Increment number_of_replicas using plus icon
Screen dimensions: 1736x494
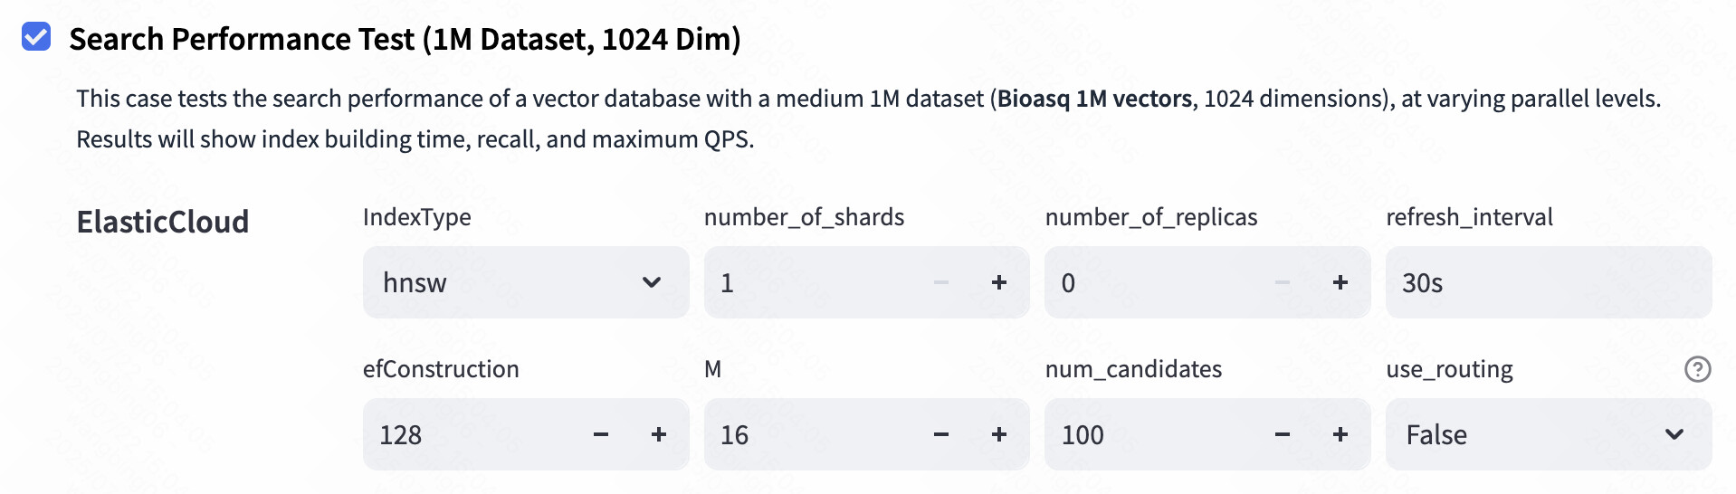coord(1340,282)
